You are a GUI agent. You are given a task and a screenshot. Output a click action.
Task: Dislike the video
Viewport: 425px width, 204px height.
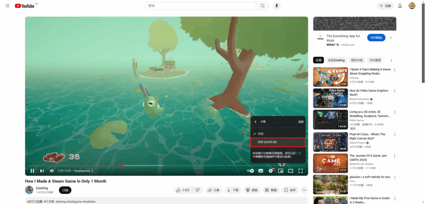click(198, 190)
